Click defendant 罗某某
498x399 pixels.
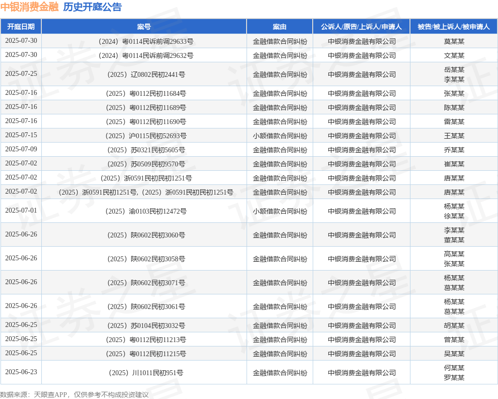(454, 378)
